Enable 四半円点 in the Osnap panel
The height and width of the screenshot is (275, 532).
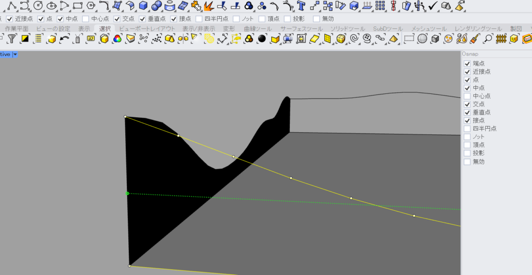tap(467, 129)
